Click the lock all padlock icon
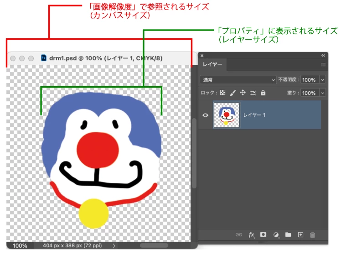The width and height of the screenshot is (341, 254). (x=263, y=93)
